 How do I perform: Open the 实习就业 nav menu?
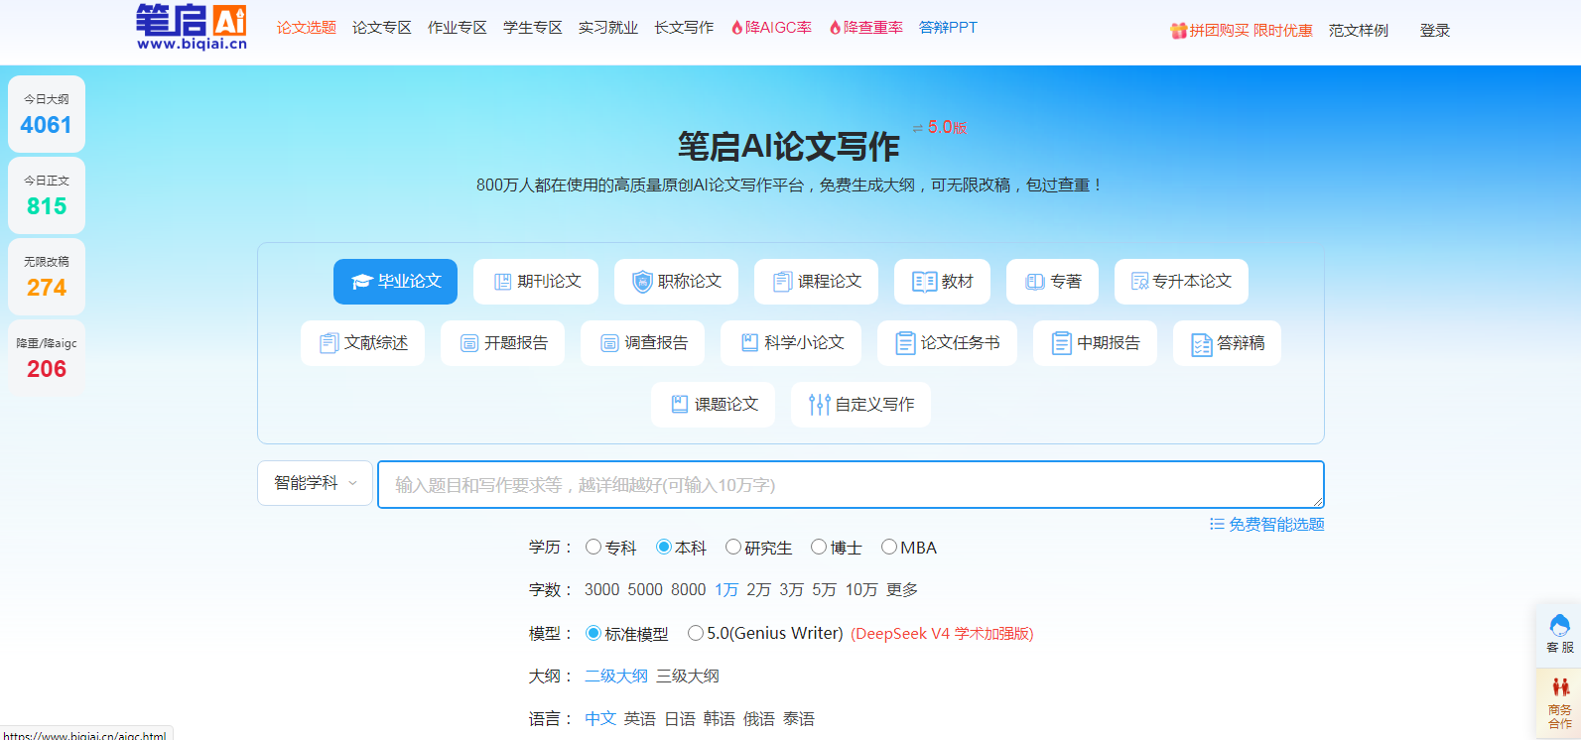coord(608,28)
